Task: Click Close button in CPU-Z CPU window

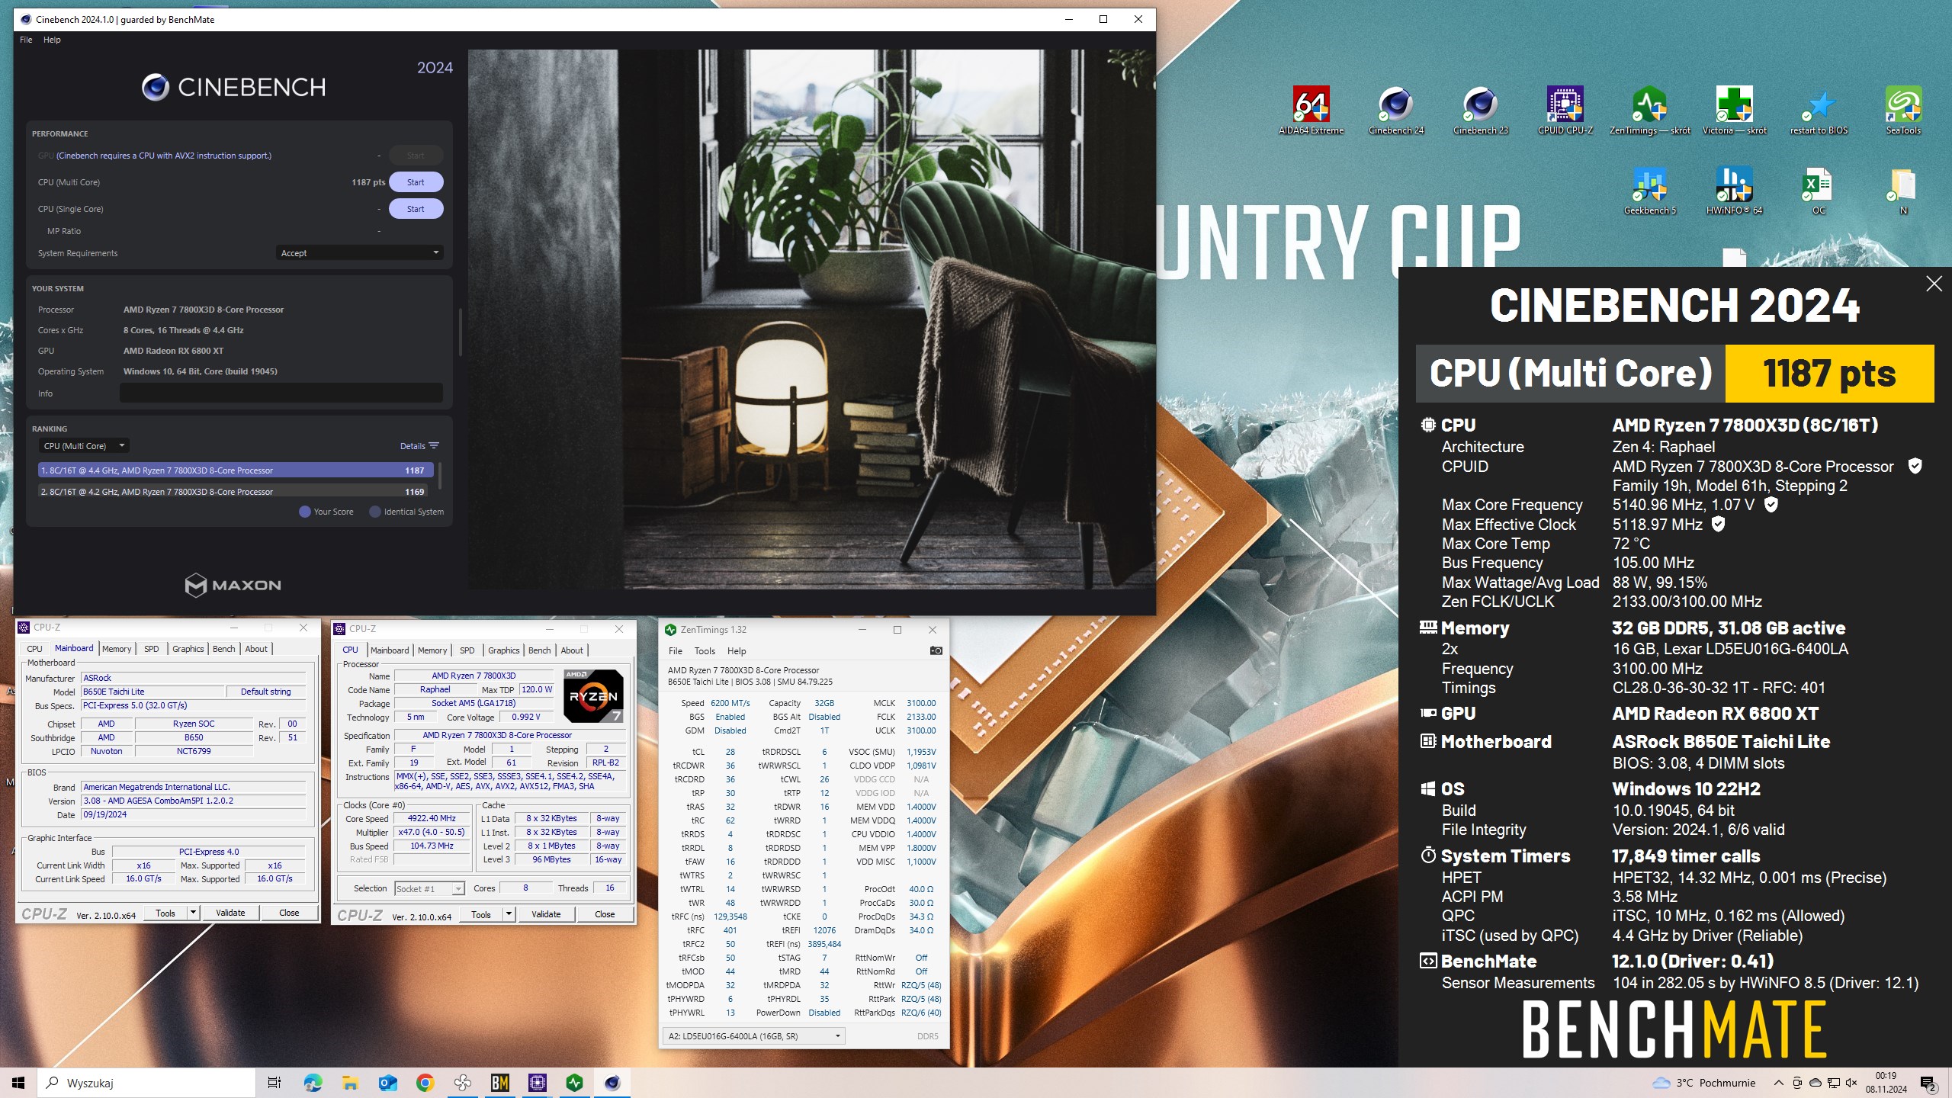Action: 605,914
